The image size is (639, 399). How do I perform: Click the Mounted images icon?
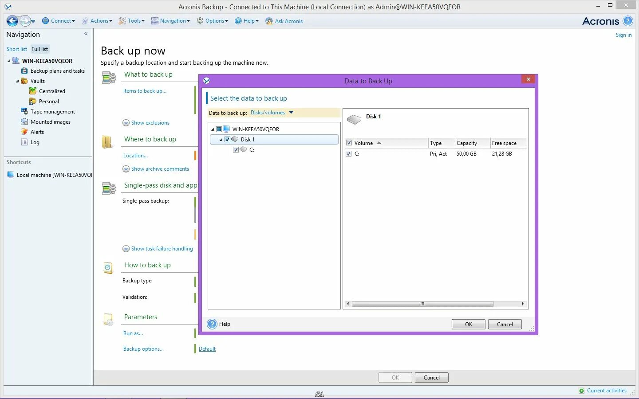[x=24, y=121]
